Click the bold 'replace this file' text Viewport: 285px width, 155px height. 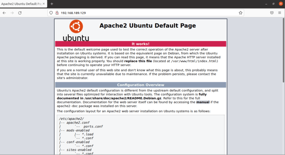(138, 61)
